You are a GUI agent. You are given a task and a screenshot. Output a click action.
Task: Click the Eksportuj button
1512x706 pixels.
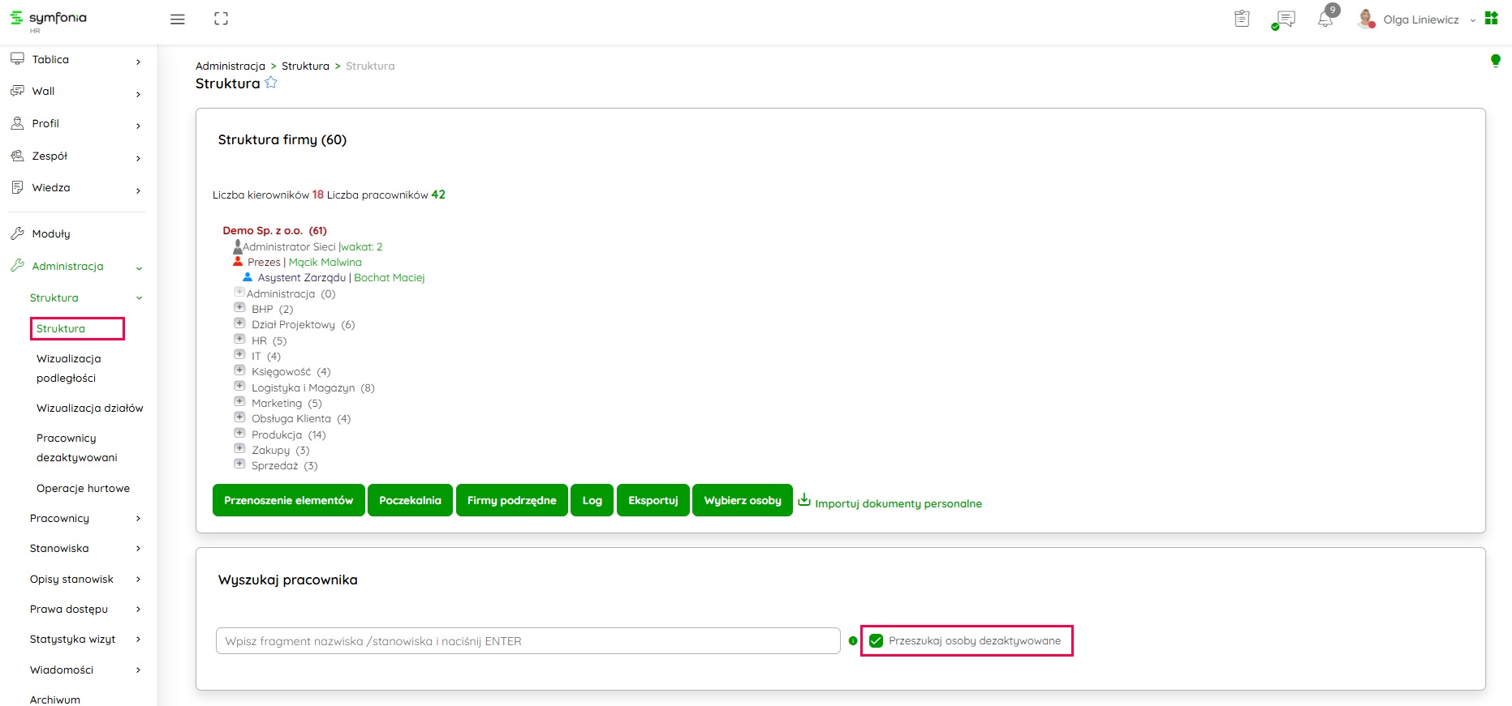[x=653, y=500]
